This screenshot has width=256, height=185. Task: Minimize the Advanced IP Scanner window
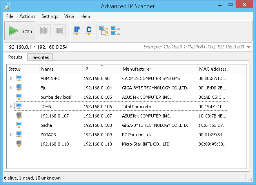pos(220,5)
